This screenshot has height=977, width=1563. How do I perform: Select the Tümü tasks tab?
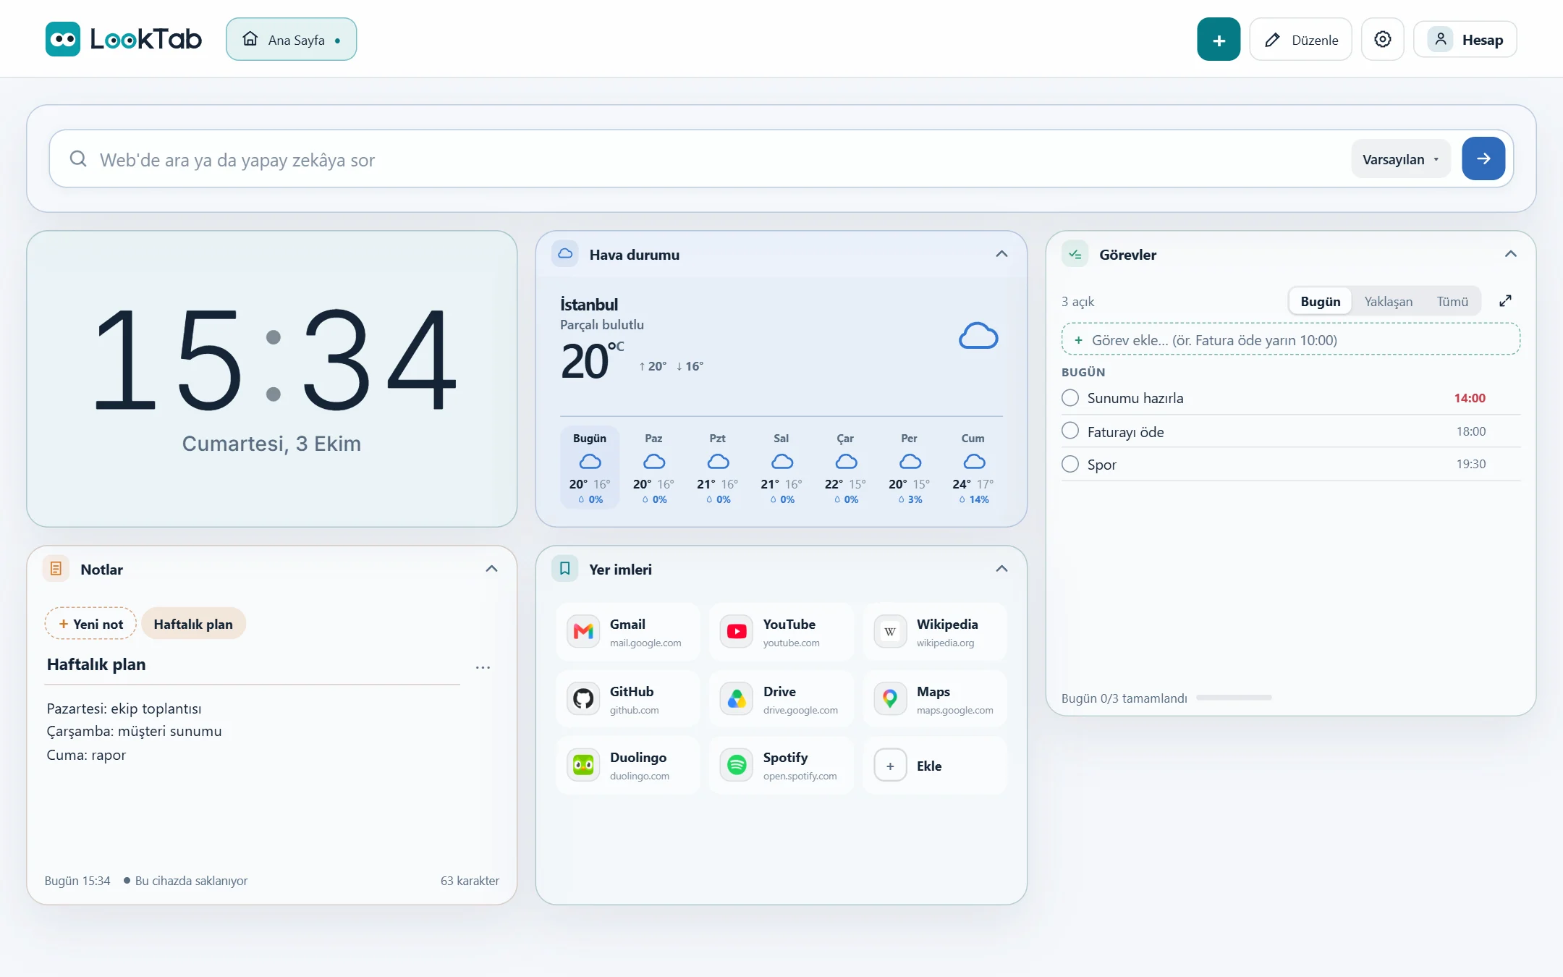[1452, 301]
